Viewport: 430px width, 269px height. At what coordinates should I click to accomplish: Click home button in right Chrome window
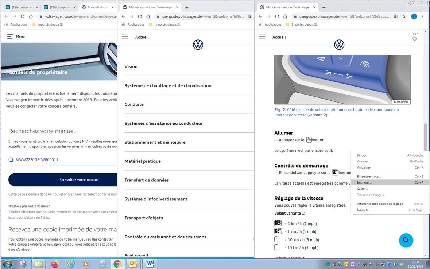point(285,16)
